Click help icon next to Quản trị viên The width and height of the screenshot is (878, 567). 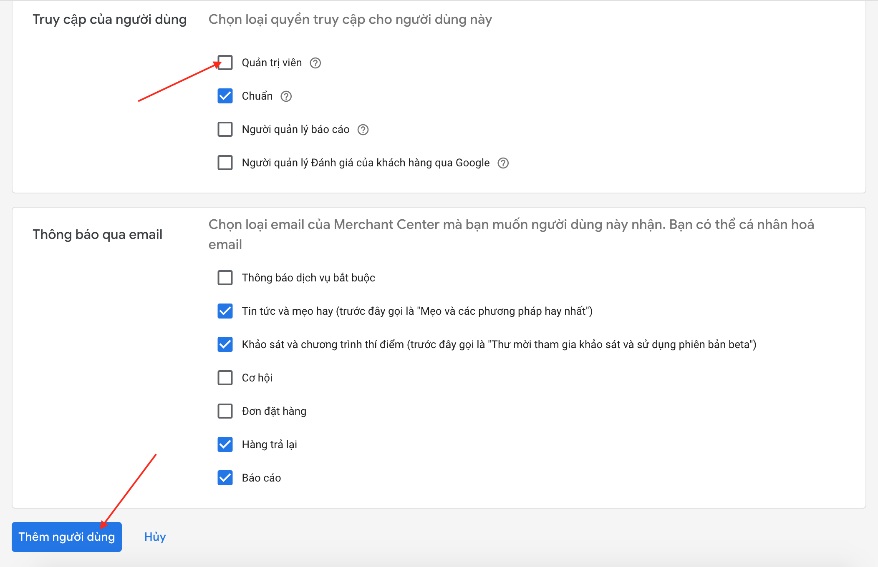(315, 63)
